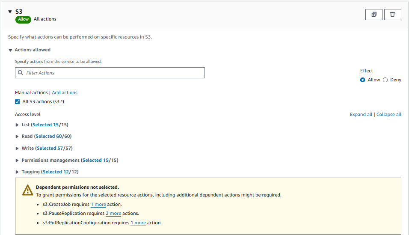The image size is (409, 235).
Task: Click the 'Selected 15' text in List row
Action: pyautogui.click(x=46, y=125)
